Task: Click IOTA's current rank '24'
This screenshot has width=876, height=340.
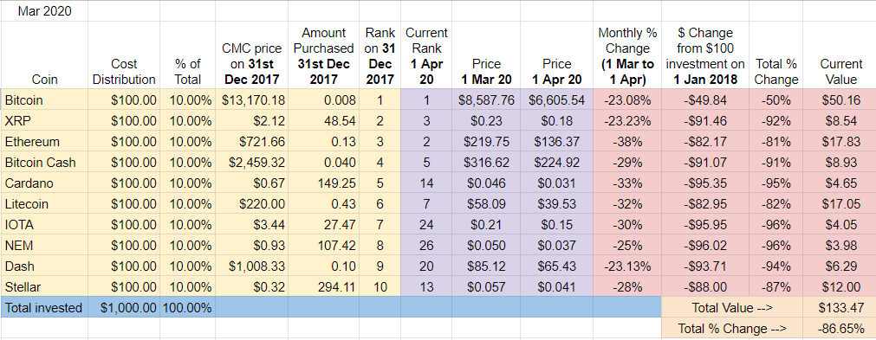Action: 426,225
